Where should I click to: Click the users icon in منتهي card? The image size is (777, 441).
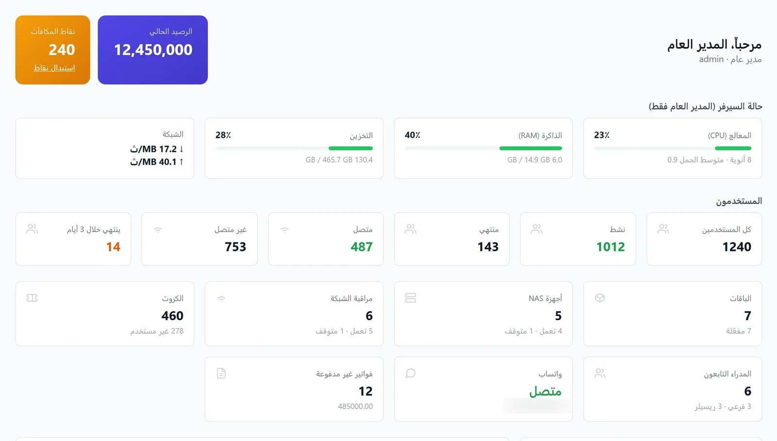pyautogui.click(x=410, y=229)
